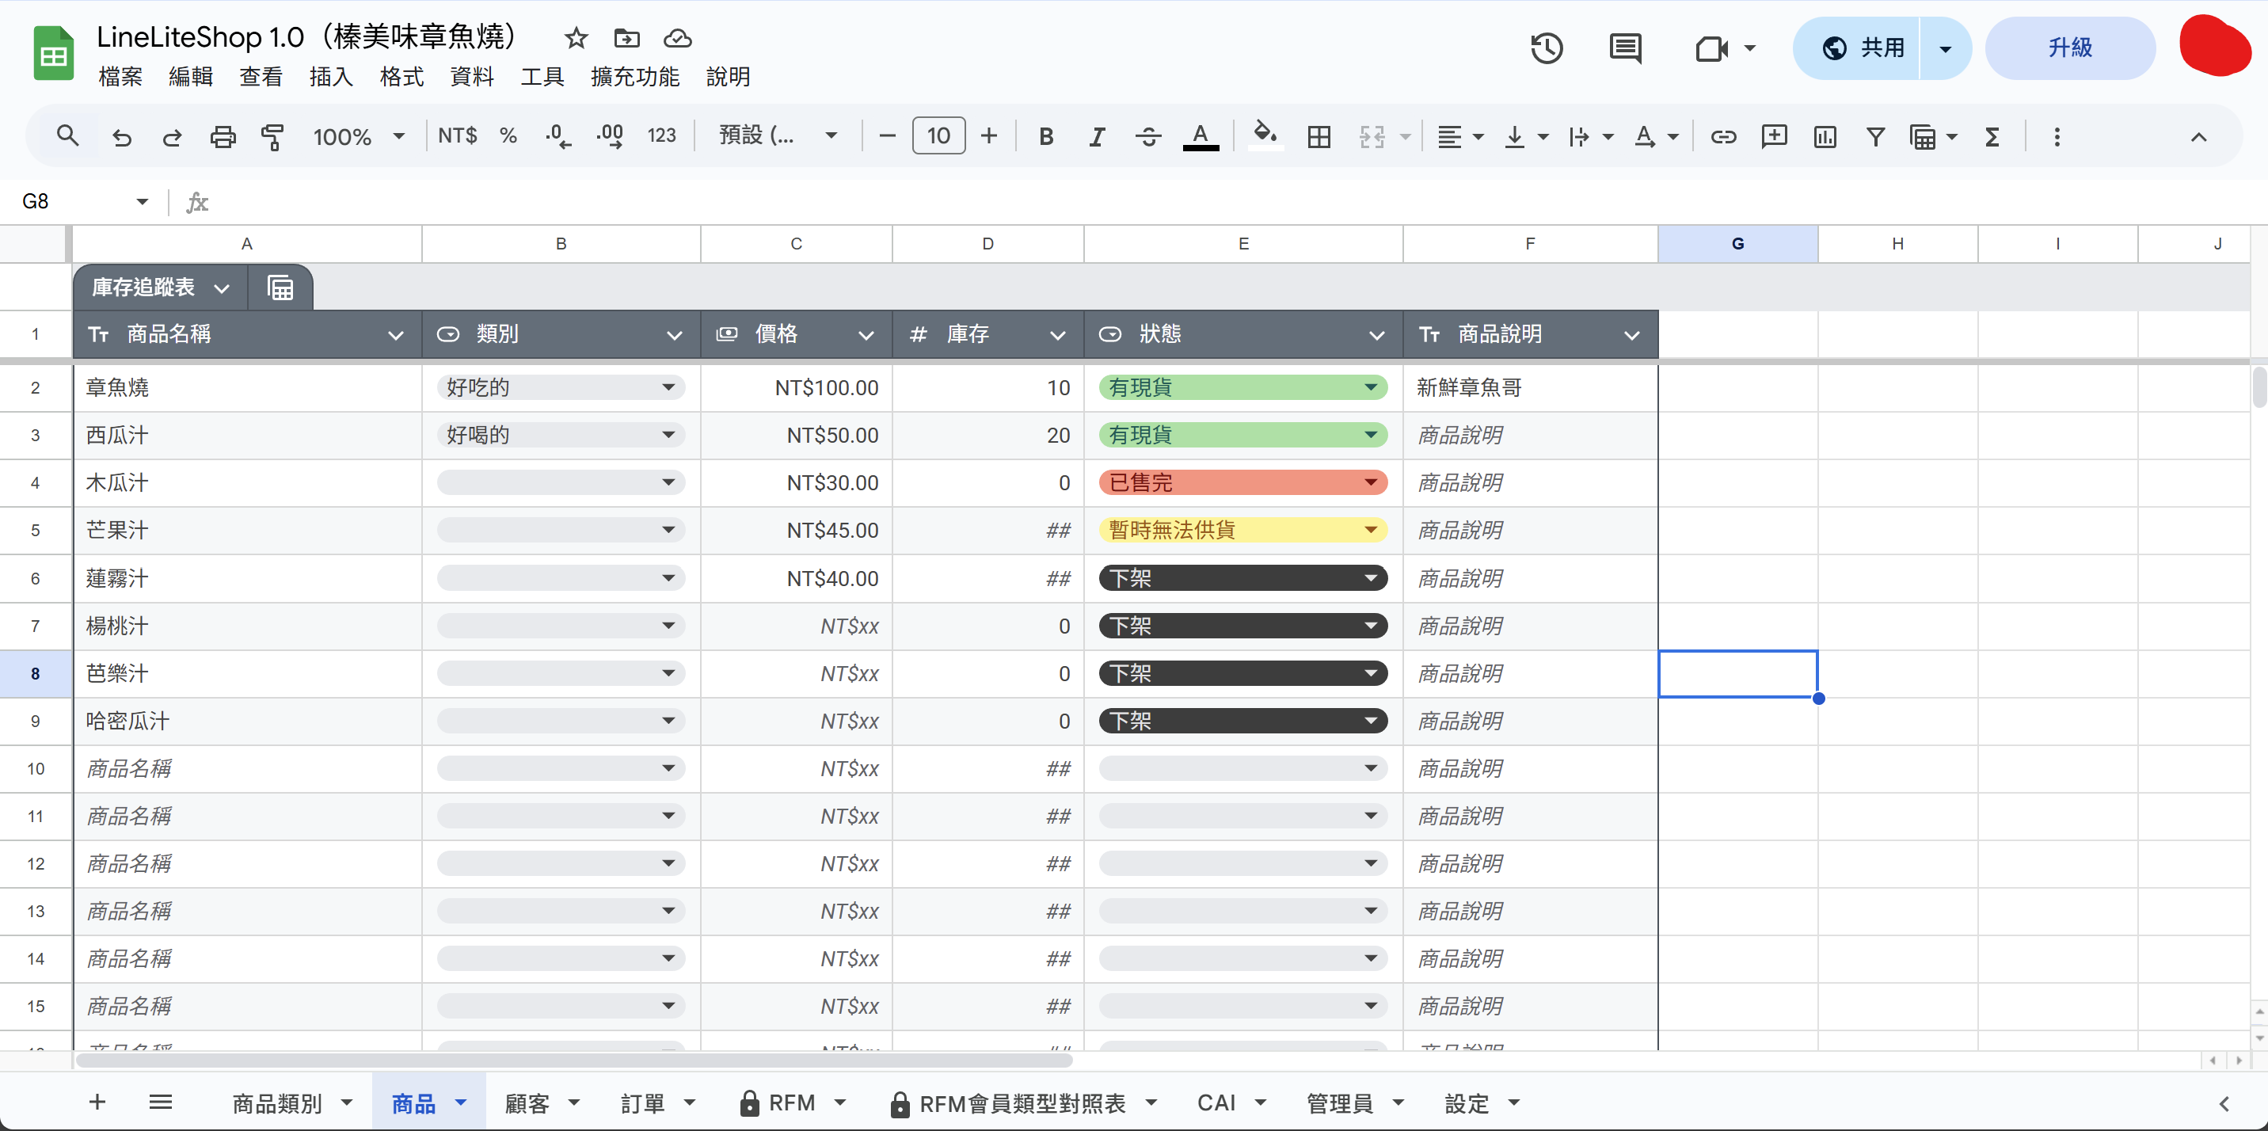Image resolution: width=2268 pixels, height=1131 pixels.
Task: Toggle bold formatting
Action: click(x=1046, y=136)
